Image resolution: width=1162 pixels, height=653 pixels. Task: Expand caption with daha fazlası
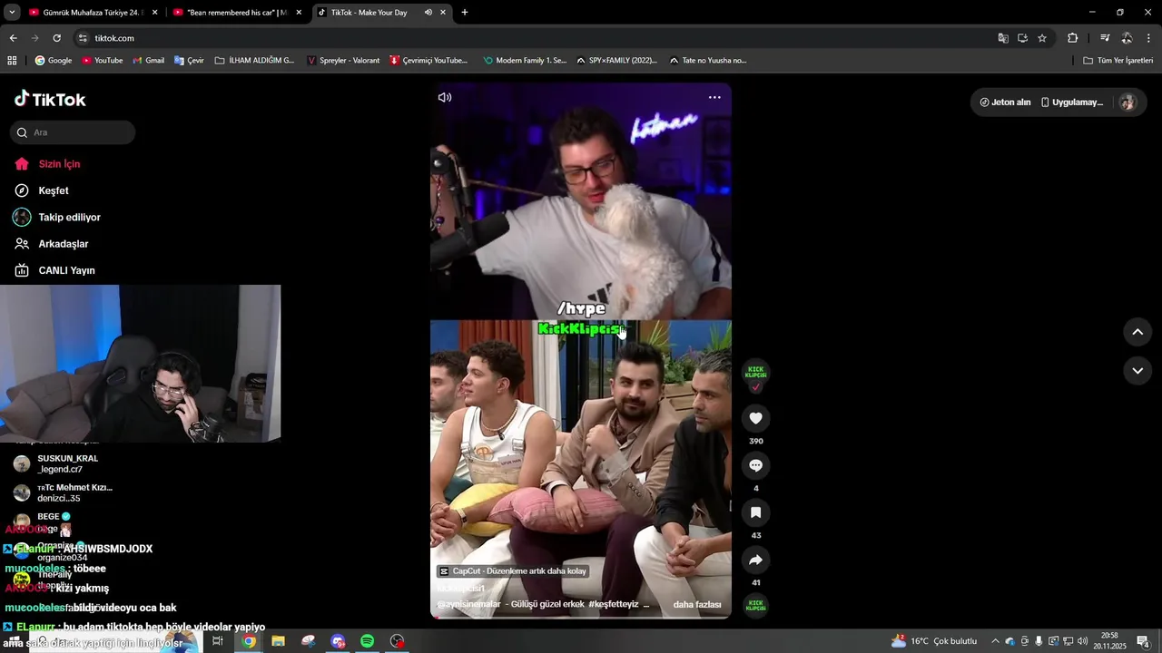coord(697,604)
